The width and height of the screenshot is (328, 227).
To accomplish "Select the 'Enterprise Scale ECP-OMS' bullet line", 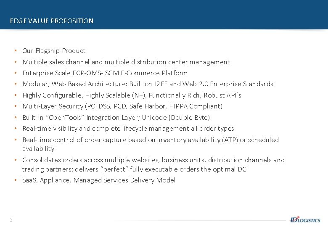I will tap(105, 73).
